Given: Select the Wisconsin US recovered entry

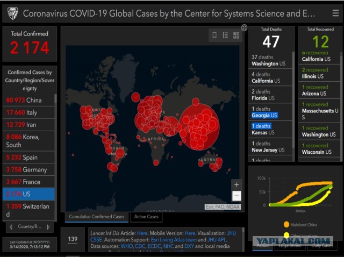Looking at the screenshot, I should [x=319, y=149].
